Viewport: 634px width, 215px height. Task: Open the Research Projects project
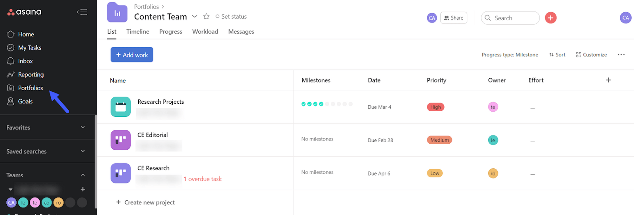point(160,102)
